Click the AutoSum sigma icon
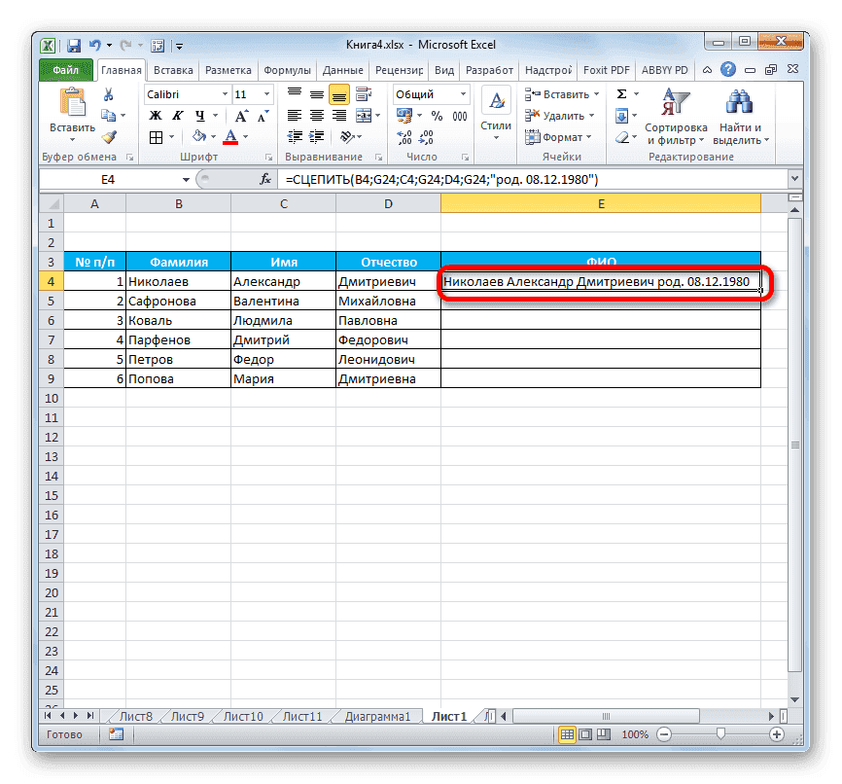Image resolution: width=842 pixels, height=784 pixels. point(620,94)
